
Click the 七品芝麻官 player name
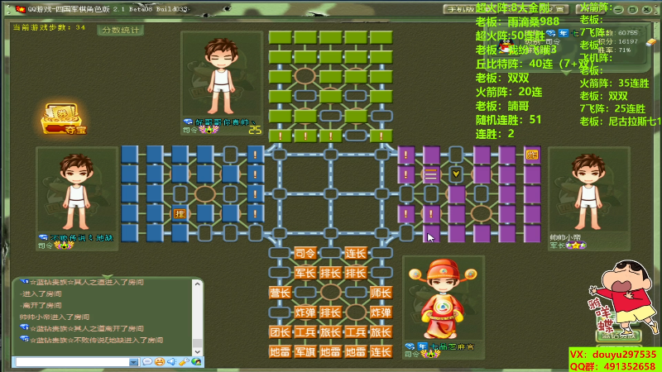click(453, 346)
